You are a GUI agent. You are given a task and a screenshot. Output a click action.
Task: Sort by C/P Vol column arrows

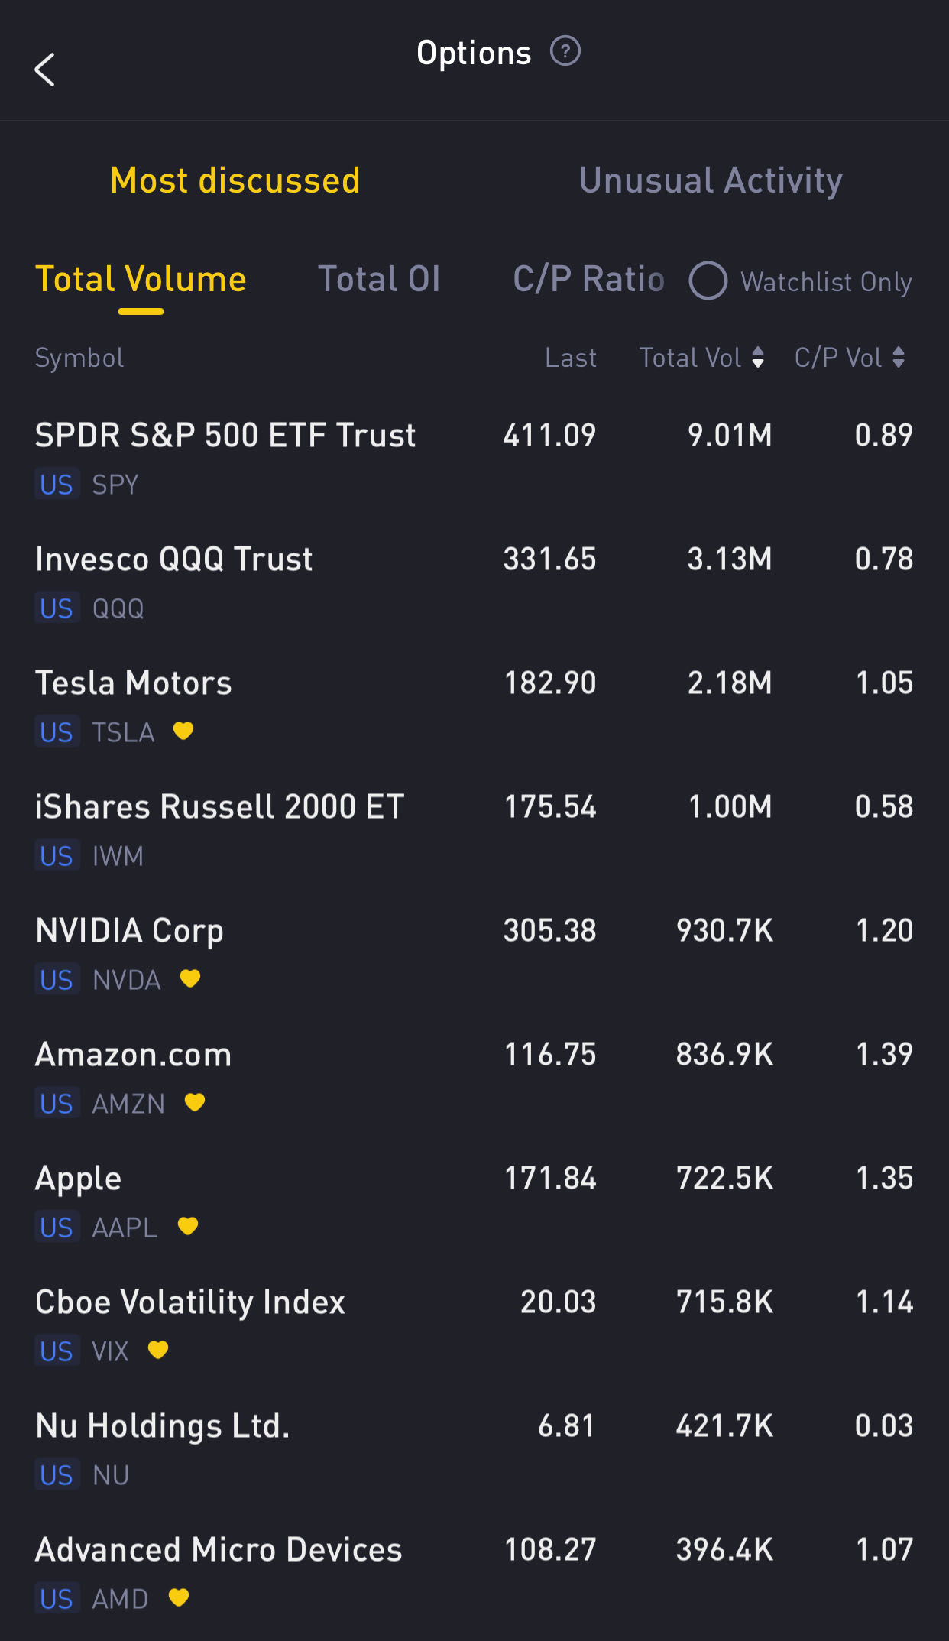[x=899, y=357]
